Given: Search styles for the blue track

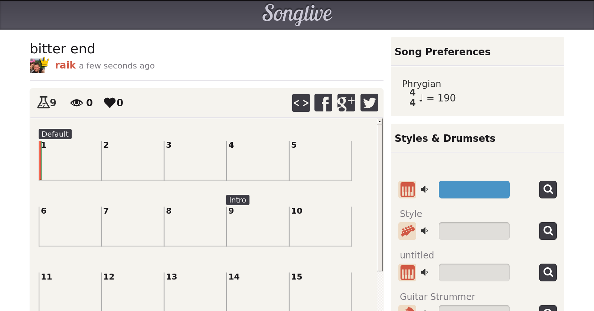Looking at the screenshot, I should point(548,190).
